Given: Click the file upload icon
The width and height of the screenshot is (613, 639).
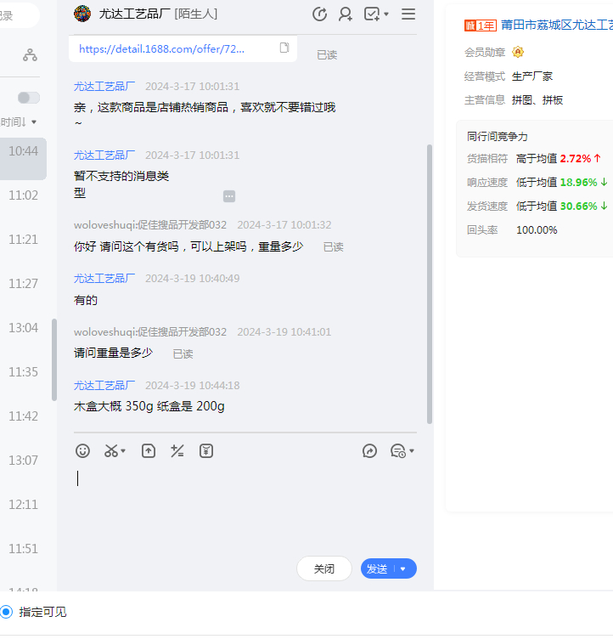Looking at the screenshot, I should (x=149, y=451).
